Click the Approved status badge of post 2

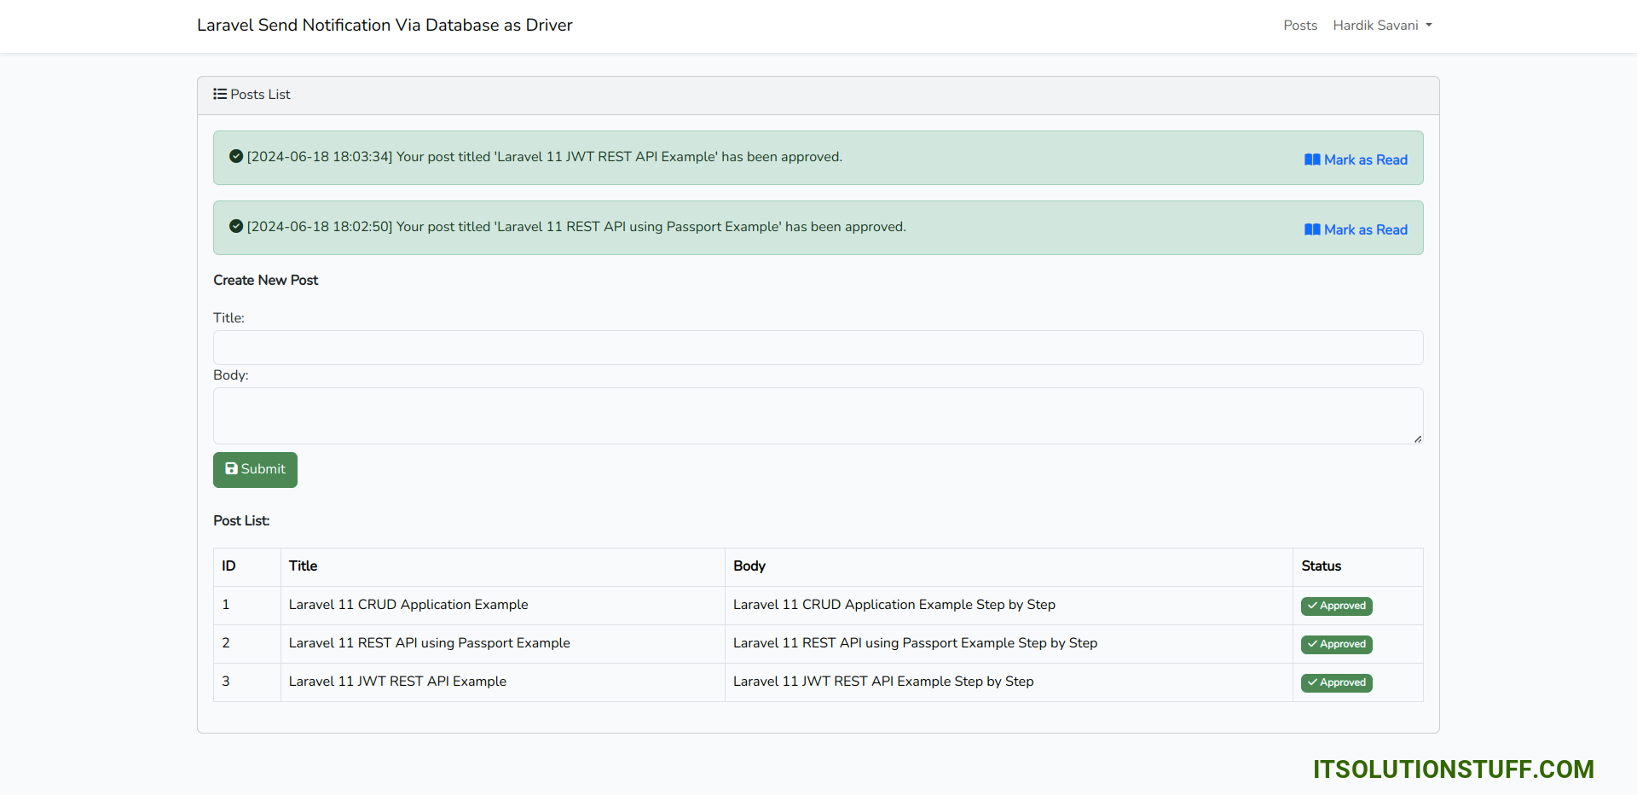pyautogui.click(x=1336, y=644)
